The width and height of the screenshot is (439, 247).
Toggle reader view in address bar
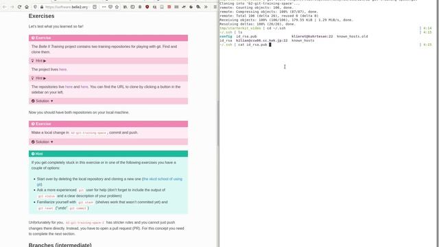coord(95,7)
